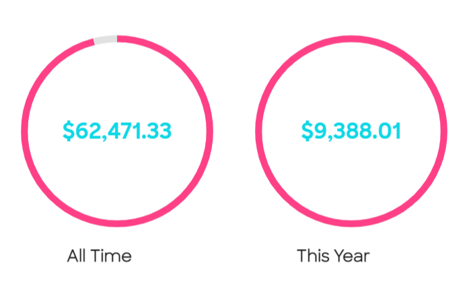This screenshot has height=284, width=467.
Task: Click the gray unfilled segment of All Time ring
Action: 106,40
